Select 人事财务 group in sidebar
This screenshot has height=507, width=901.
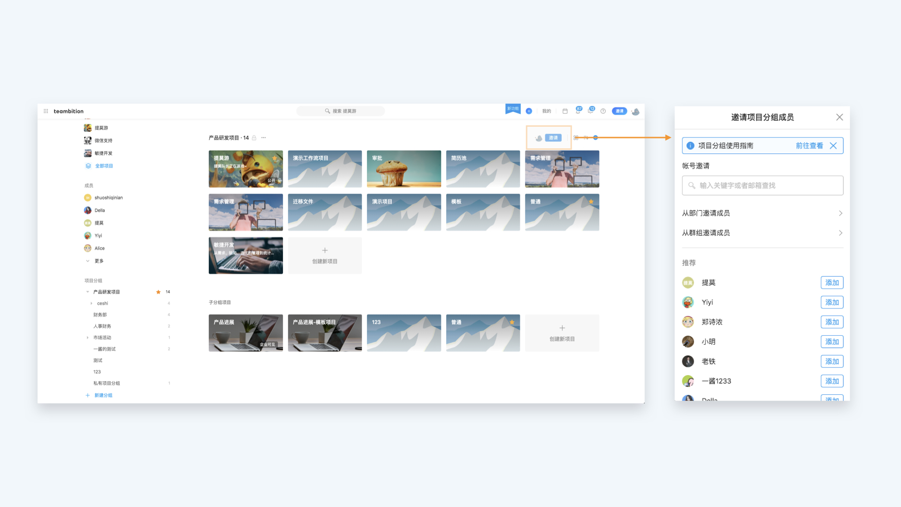[x=102, y=326]
